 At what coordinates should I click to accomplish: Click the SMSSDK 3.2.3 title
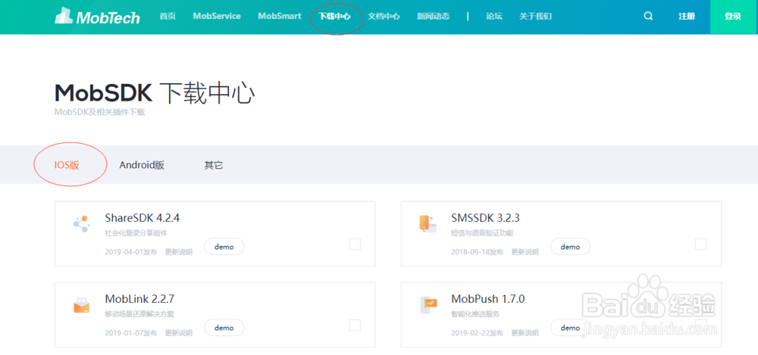[x=485, y=218]
